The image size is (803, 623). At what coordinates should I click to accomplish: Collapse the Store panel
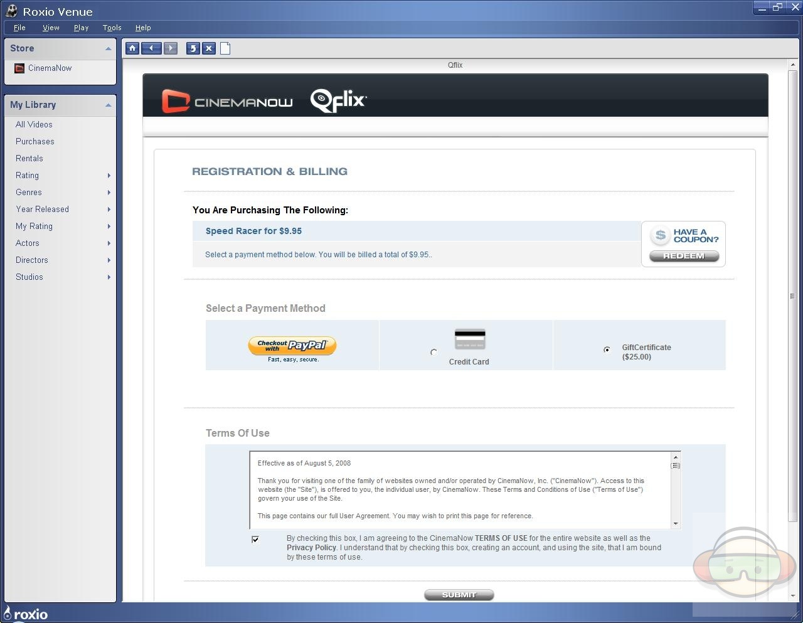click(x=108, y=48)
